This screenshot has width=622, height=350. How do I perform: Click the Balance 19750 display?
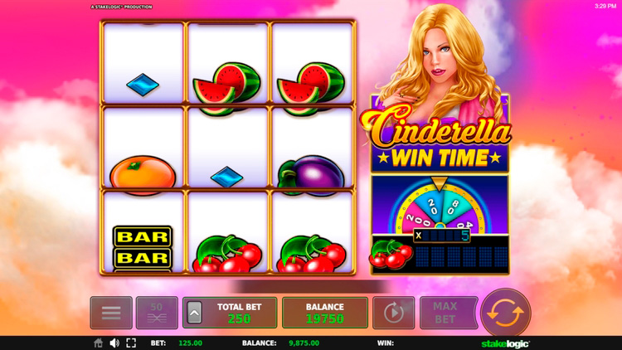(325, 313)
